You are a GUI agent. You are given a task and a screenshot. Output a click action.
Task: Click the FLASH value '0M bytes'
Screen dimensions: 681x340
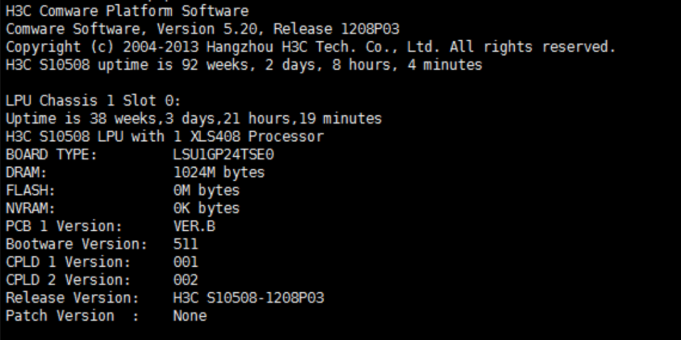pos(206,190)
